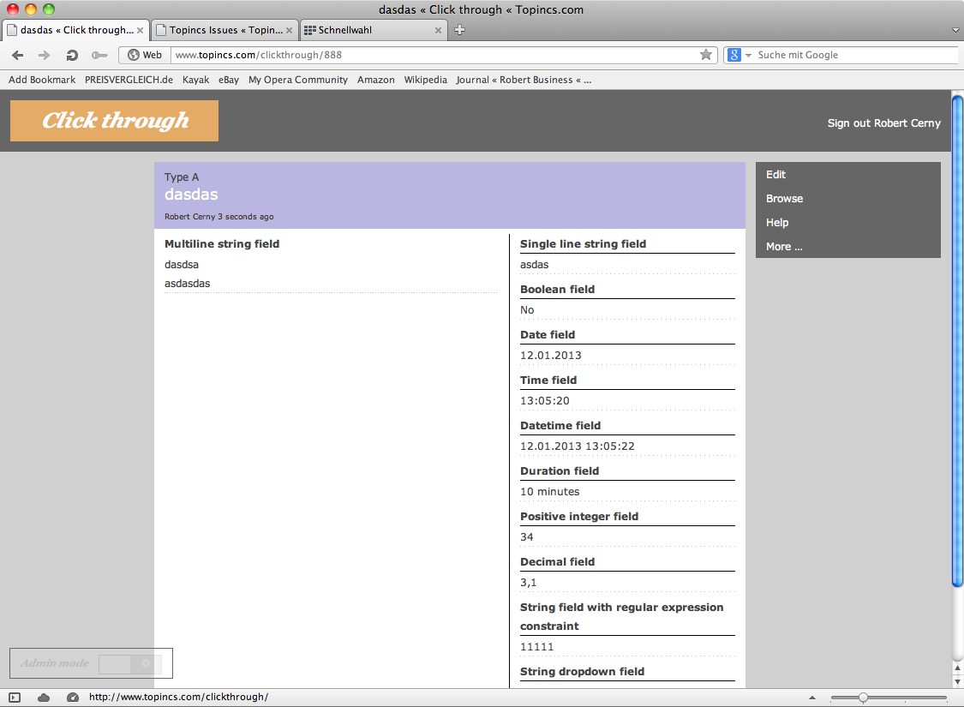964x707 pixels.
Task: Adjust the zoom slider in status bar
Action: point(863,698)
